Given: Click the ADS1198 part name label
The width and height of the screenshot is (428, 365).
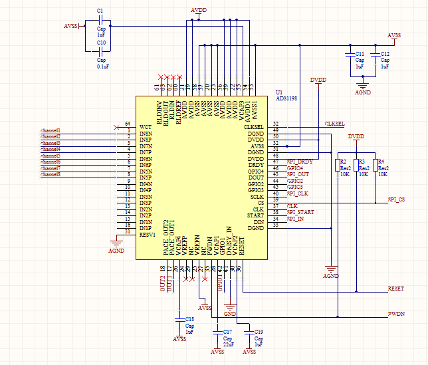Looking at the screenshot, I should [286, 98].
